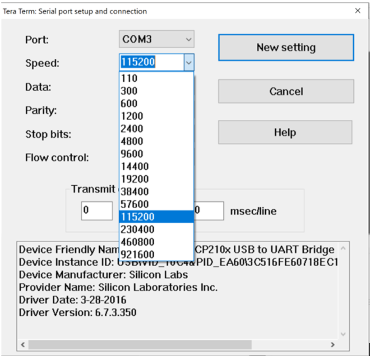The image size is (370, 356).
Task: Open the Port dropdown showing COM3
Action: pos(156,39)
